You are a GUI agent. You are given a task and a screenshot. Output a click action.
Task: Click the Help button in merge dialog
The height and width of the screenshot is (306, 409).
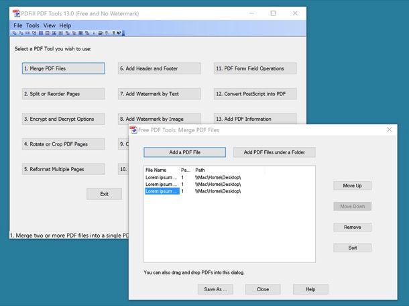[x=310, y=289]
